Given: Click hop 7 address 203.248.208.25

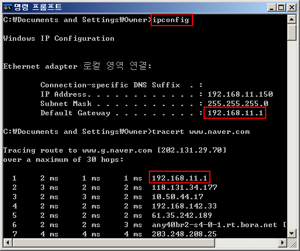Looking at the screenshot, I should coord(184,234).
